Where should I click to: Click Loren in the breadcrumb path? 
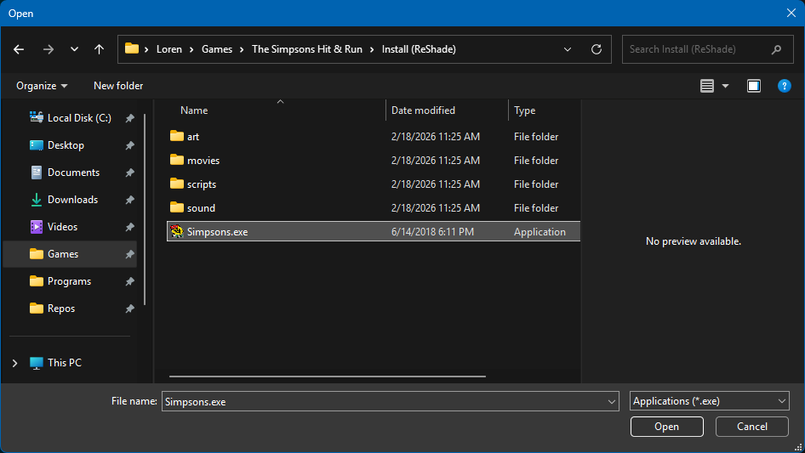tap(168, 49)
